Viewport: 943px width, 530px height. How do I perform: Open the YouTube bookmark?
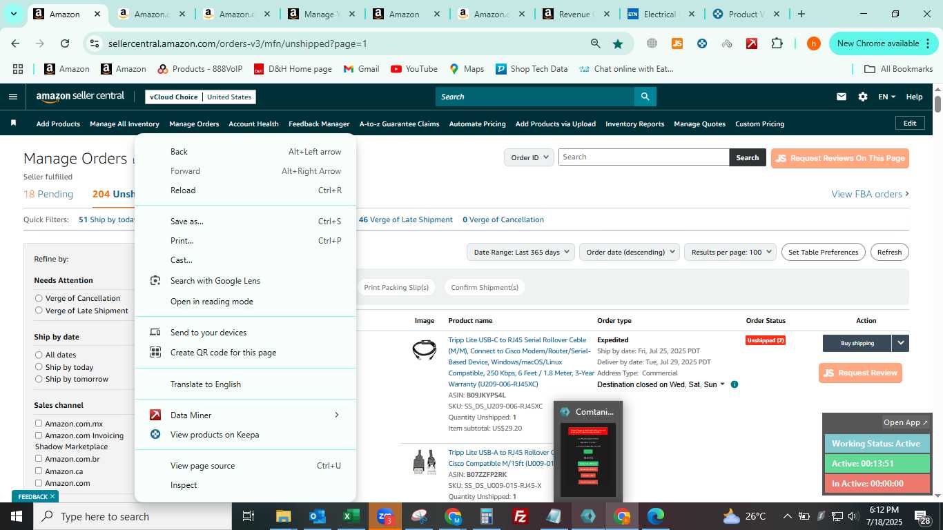[414, 69]
